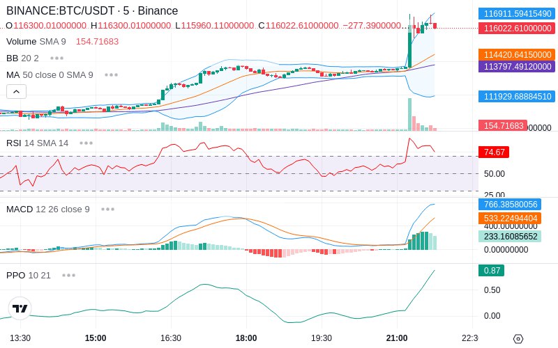The width and height of the screenshot is (558, 348).
Task: Open more options for BB indicator
Action: [x=57, y=58]
